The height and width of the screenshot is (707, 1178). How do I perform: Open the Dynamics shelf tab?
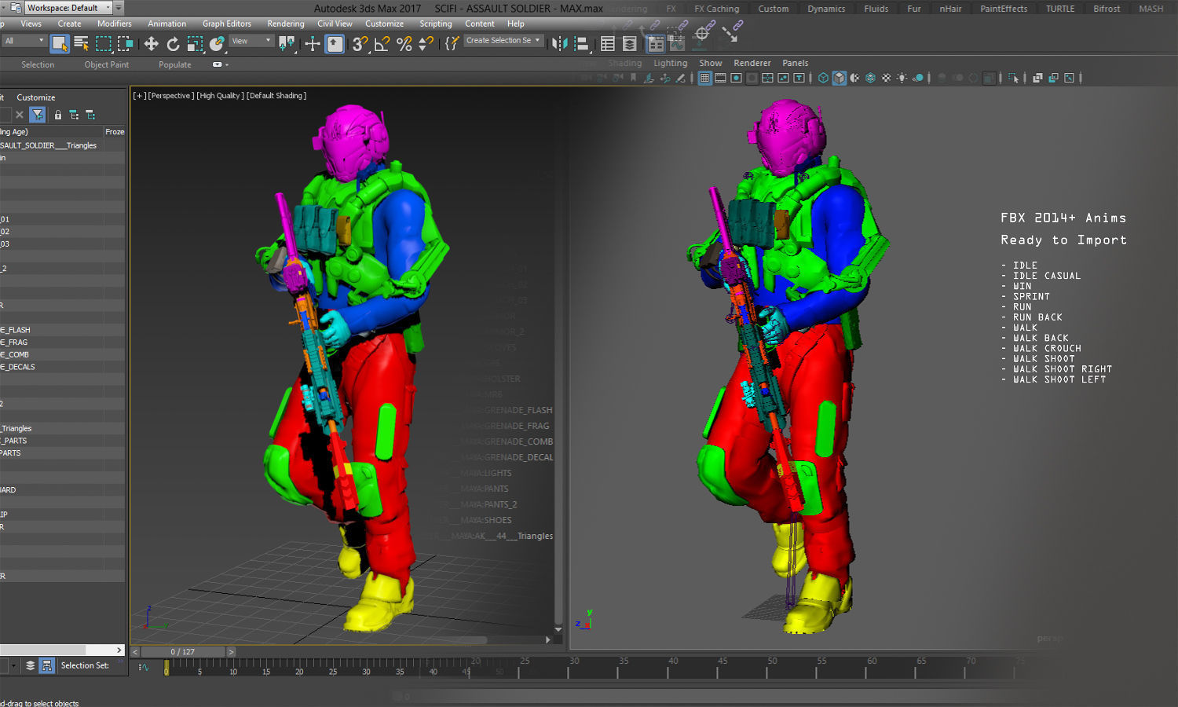click(826, 9)
